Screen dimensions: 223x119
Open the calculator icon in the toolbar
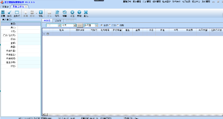pos(3,12)
